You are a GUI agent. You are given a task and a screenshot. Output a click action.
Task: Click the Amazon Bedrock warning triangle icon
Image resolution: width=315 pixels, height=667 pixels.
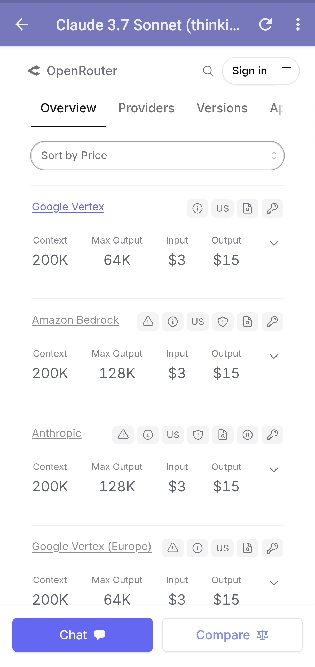(x=148, y=322)
